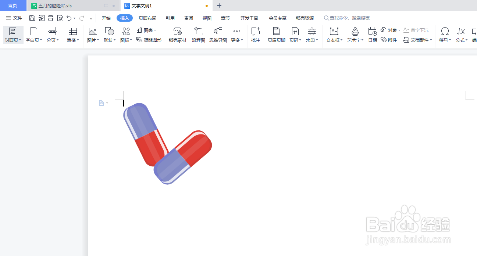
Task: Insert 页码 page numbers
Action: pos(295,35)
